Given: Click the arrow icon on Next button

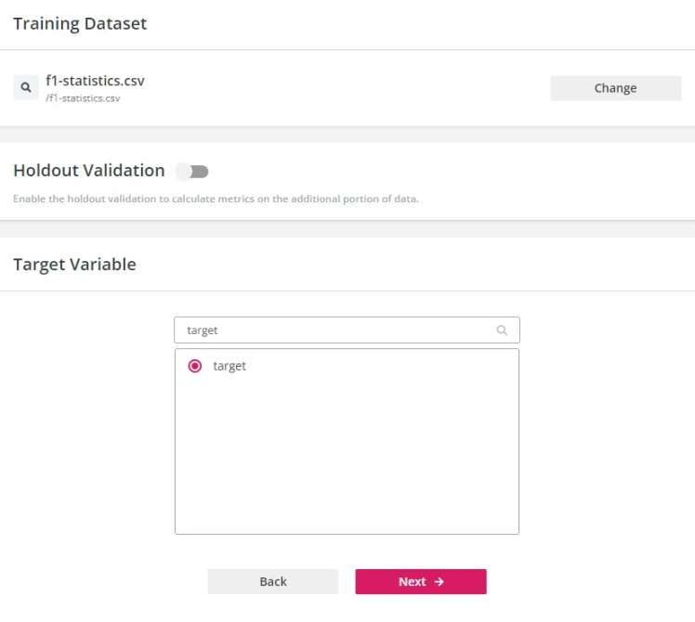Looking at the screenshot, I should 439,582.
